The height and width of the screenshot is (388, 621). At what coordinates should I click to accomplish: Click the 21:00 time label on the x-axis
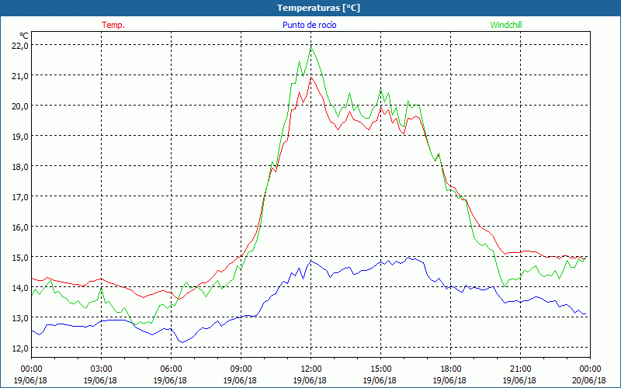[520, 369]
